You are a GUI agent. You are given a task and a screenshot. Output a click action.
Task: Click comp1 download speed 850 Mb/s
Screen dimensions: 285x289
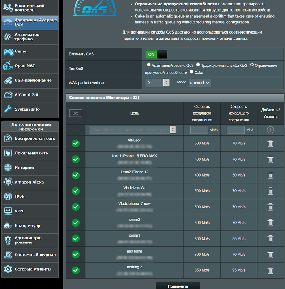click(202, 238)
